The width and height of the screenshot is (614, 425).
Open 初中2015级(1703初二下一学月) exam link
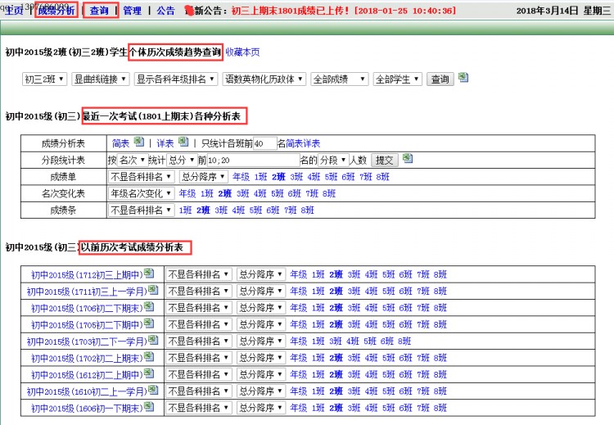[x=87, y=341]
